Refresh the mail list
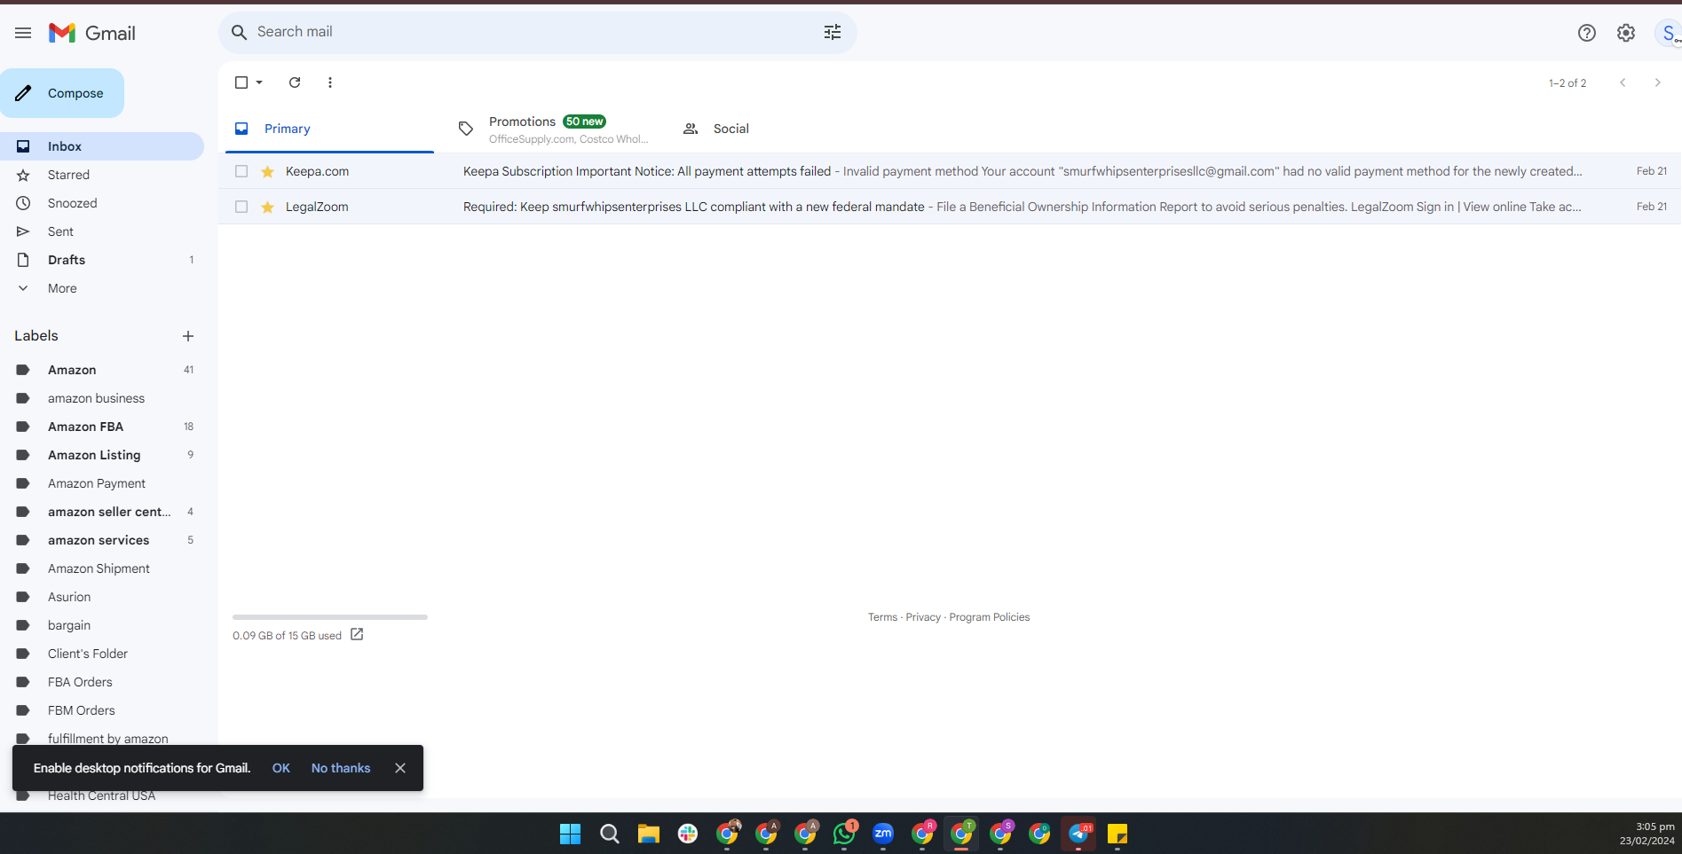Screen dimensions: 1682x854 point(295,82)
